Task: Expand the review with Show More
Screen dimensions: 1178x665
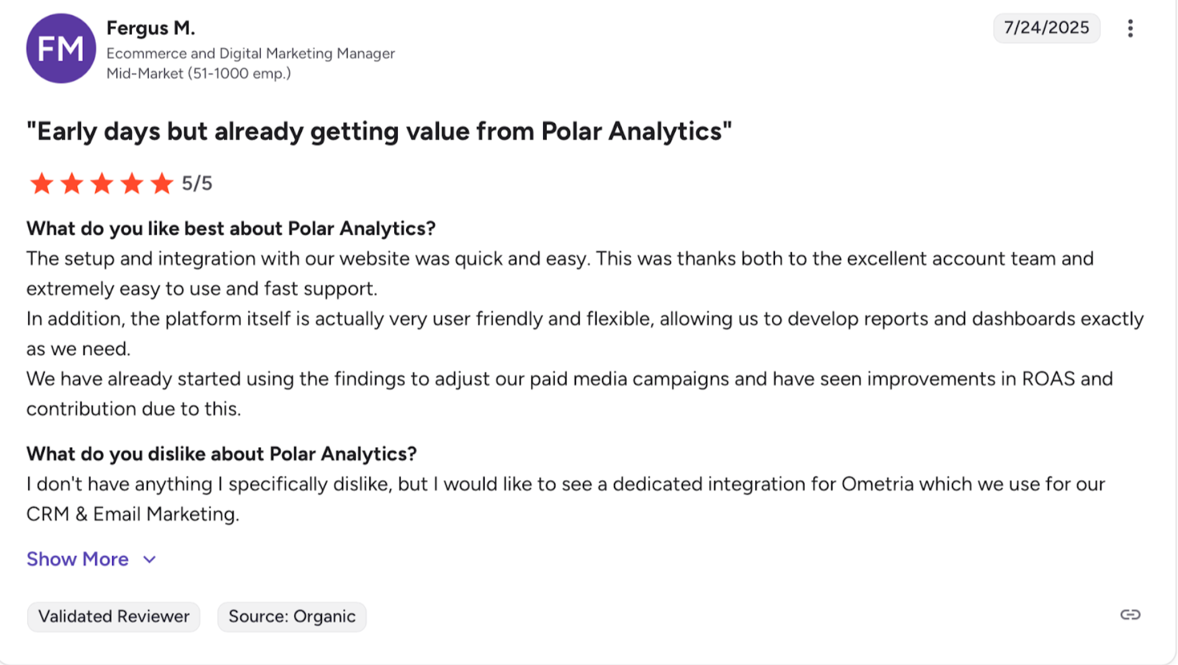Action: click(x=78, y=559)
